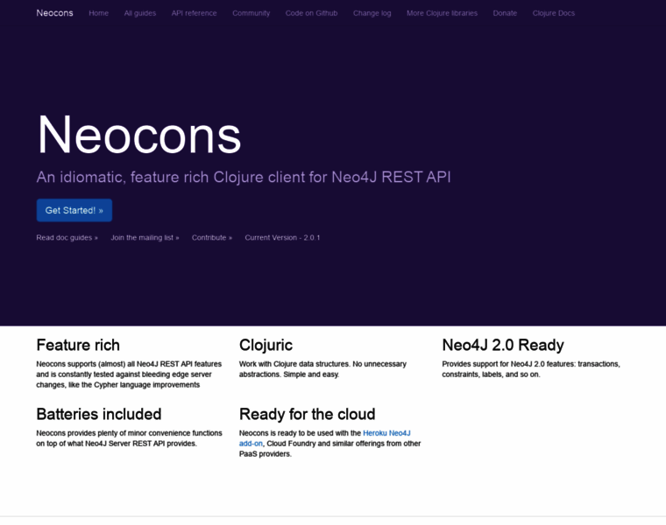Open the Home nav item

point(98,13)
